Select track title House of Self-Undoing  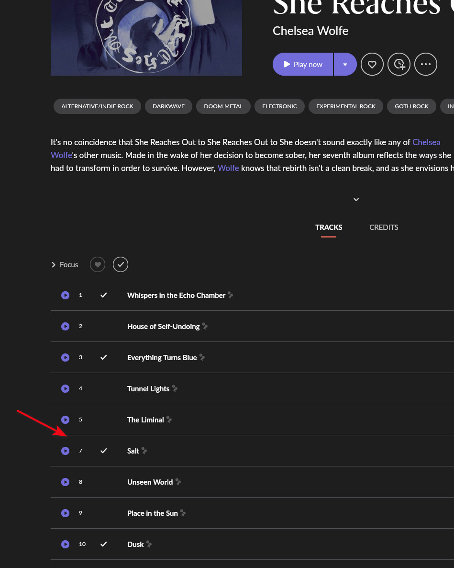click(x=164, y=327)
